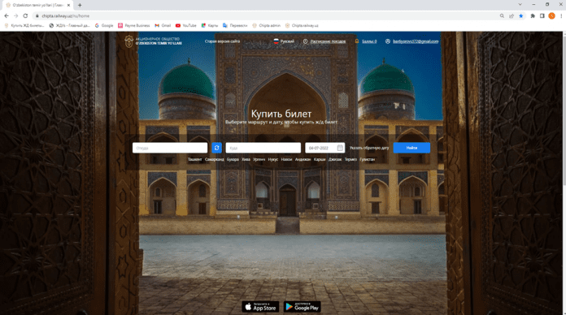Reload the page in the browser
566x315 pixels.
pos(25,16)
